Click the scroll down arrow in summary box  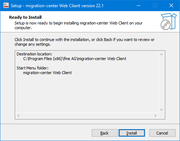[x=161, y=110]
